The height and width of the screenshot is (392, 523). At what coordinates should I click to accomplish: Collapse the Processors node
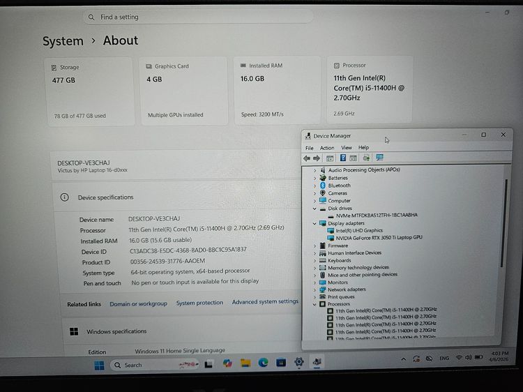tap(314, 304)
